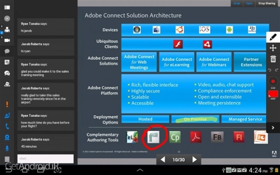Tap the Flash Fl icon on slide
The width and height of the screenshot is (280, 175).
(x=239, y=137)
